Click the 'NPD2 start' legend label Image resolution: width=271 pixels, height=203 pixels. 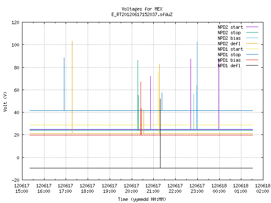pos(230,27)
